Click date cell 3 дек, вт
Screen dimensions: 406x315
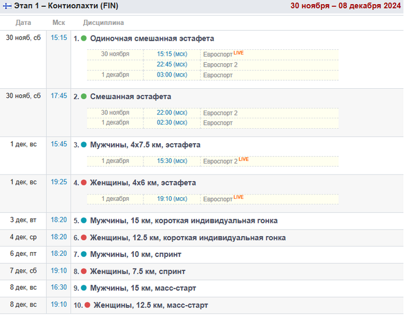coord(23,220)
